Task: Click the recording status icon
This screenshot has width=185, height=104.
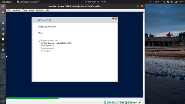Action: coord(123,103)
